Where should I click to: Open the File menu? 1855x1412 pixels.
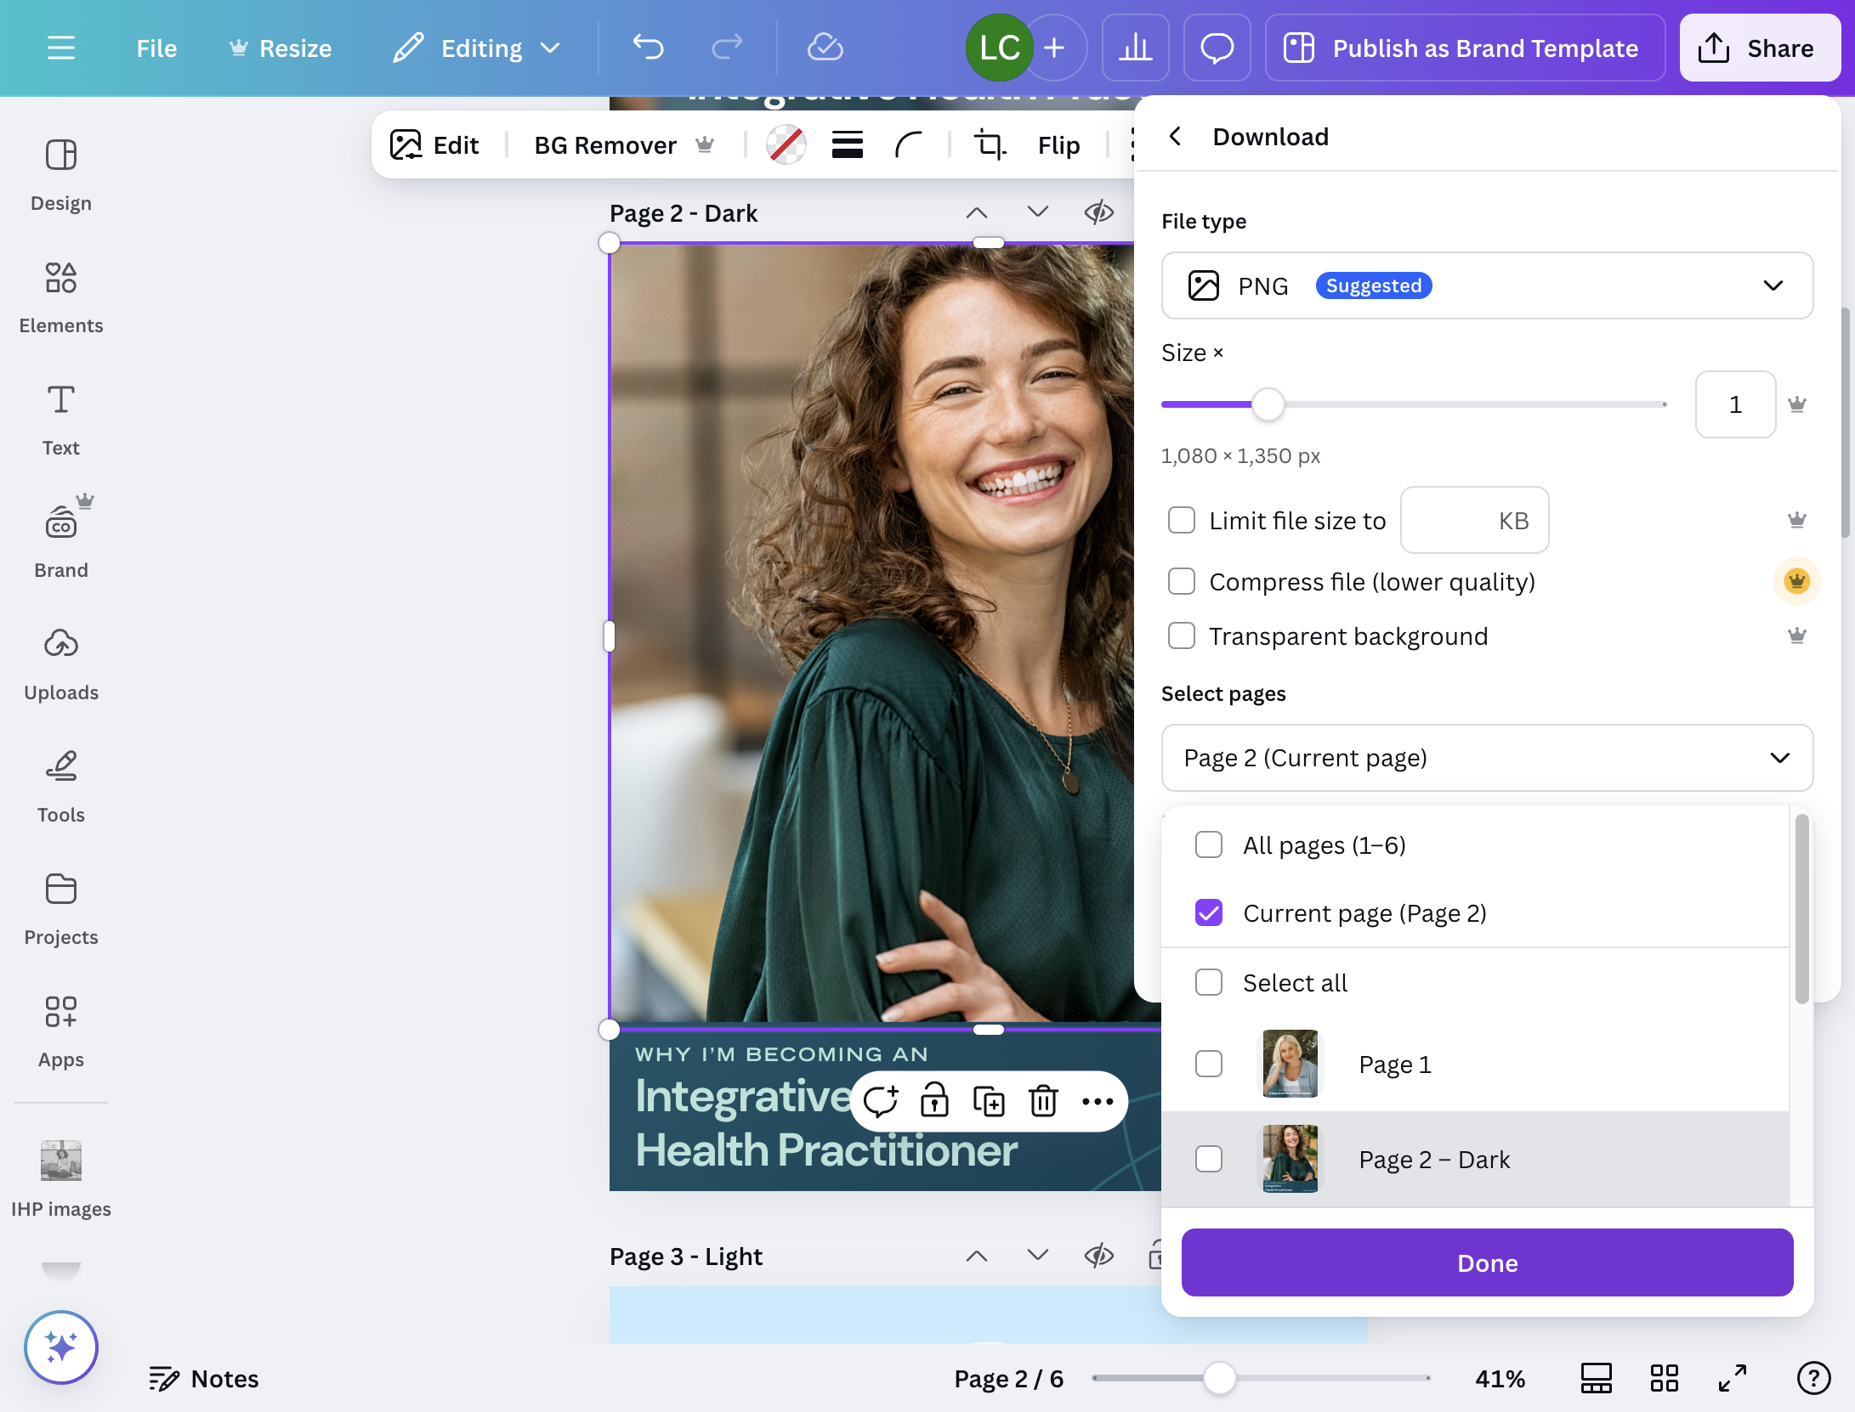(x=156, y=48)
